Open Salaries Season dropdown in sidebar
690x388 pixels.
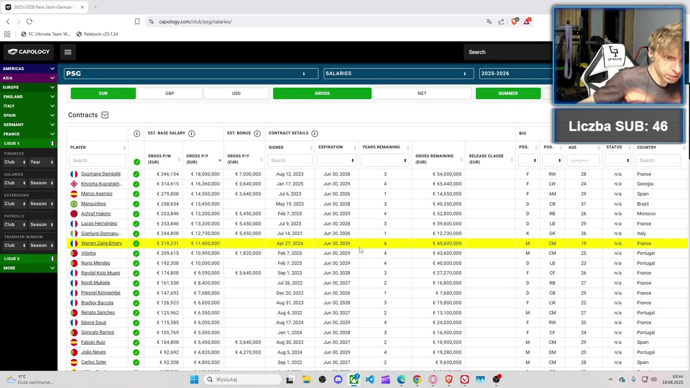42,183
